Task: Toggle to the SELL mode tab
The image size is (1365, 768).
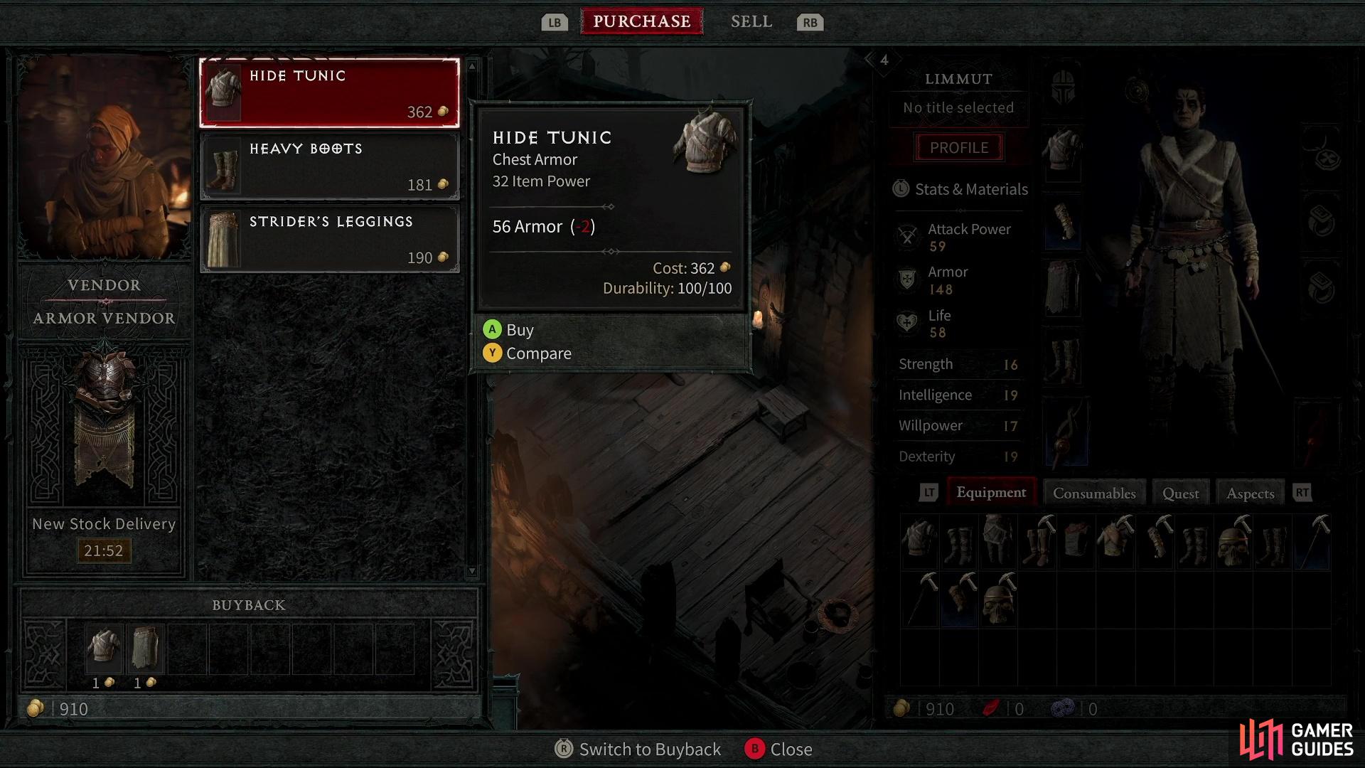Action: click(x=751, y=21)
